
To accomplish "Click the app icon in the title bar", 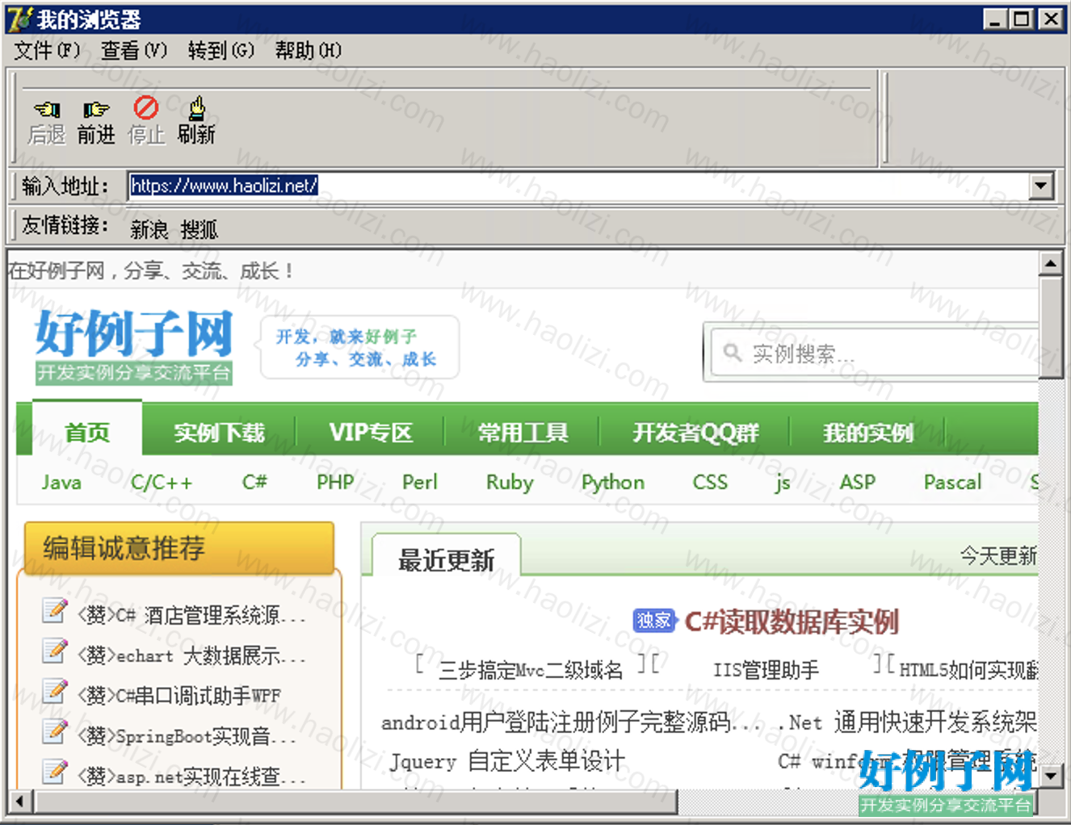I will pos(19,19).
